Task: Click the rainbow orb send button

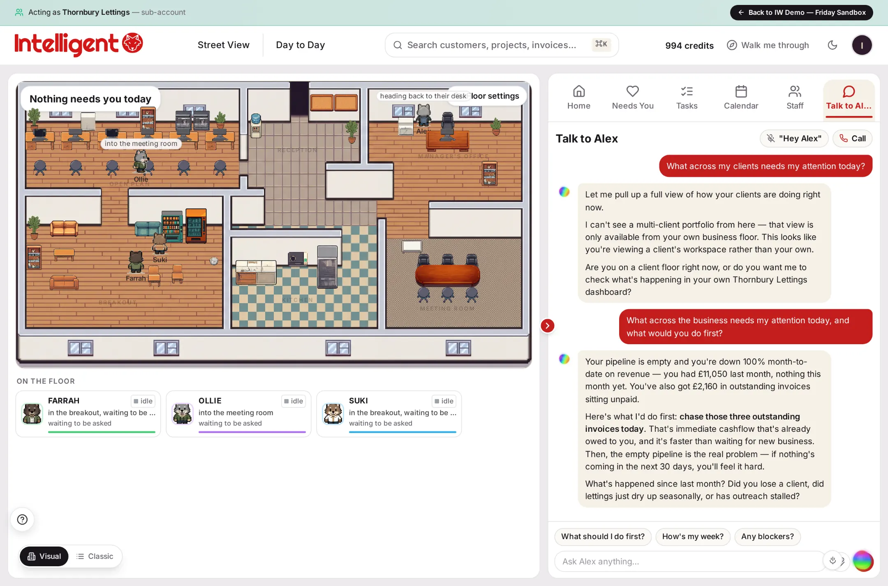Action: tap(863, 561)
